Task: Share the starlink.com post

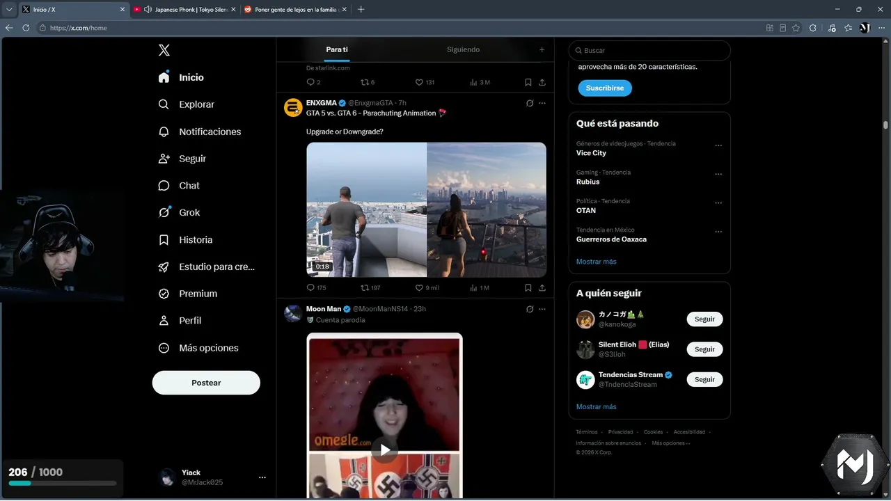Action: coord(542,82)
